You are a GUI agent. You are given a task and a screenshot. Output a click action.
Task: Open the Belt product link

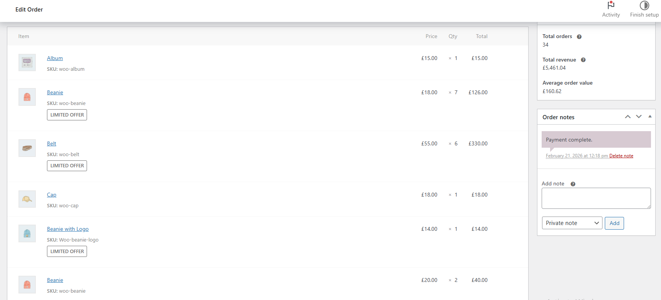tap(52, 143)
